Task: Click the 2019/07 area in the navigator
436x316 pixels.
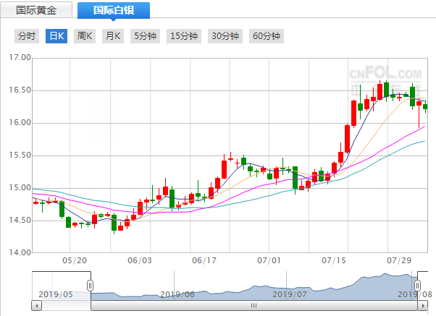Action: point(290,294)
